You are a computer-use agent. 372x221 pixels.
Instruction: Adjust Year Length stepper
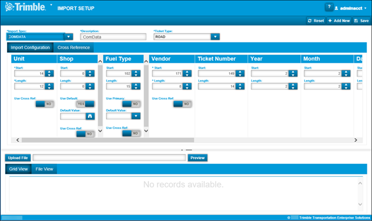tap(293, 86)
